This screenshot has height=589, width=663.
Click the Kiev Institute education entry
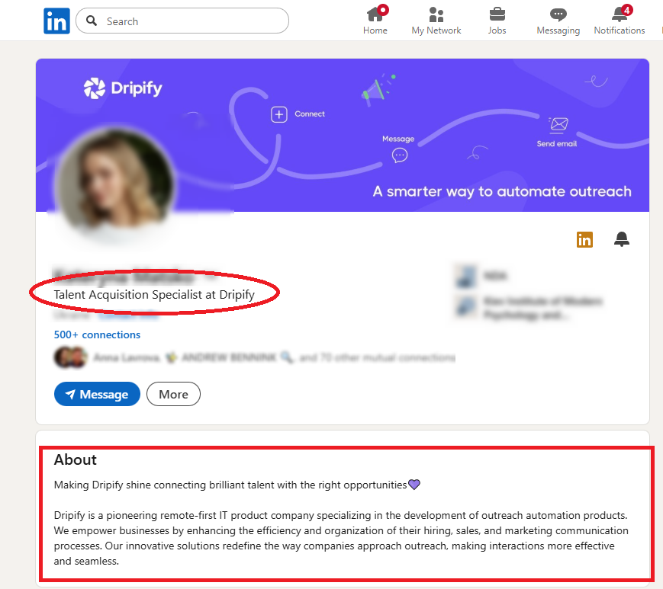click(x=529, y=308)
